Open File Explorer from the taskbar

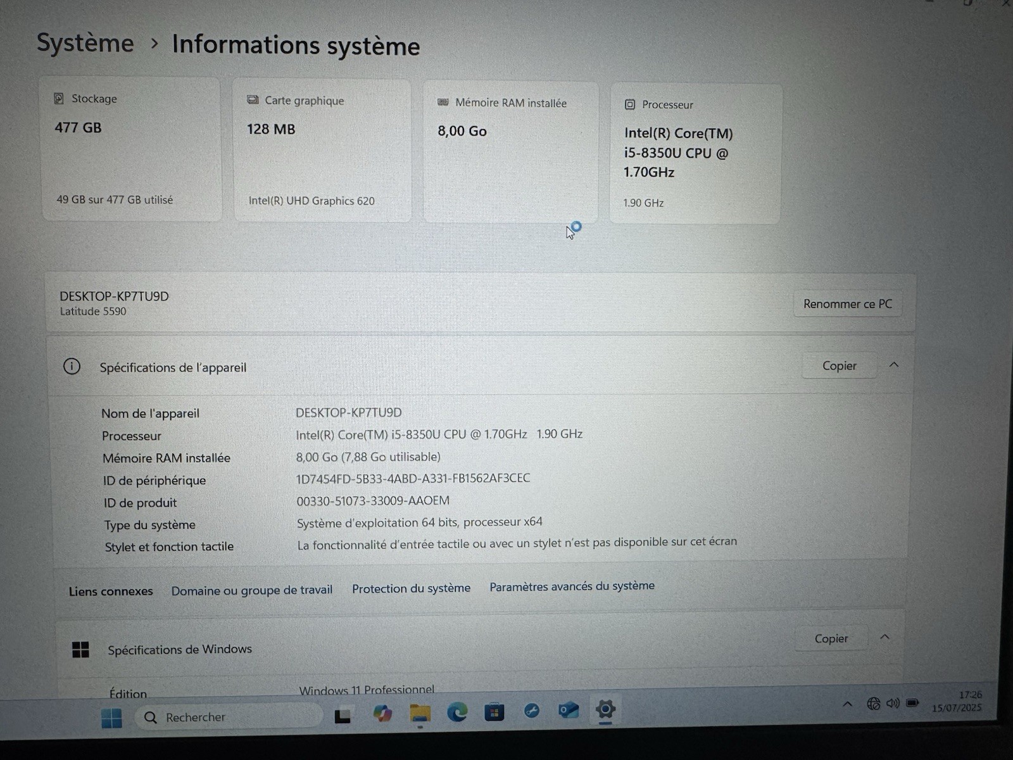[x=420, y=714]
